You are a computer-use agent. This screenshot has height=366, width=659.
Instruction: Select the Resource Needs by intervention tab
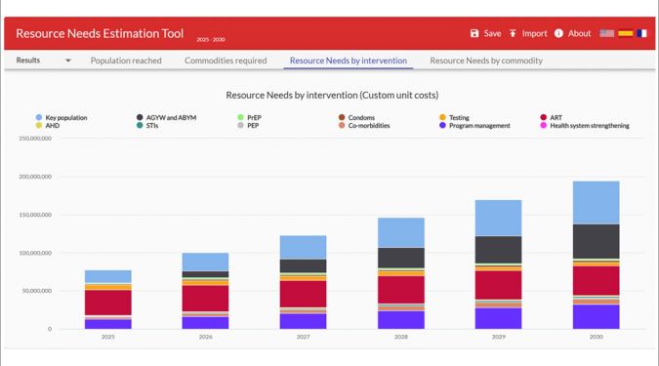(349, 61)
